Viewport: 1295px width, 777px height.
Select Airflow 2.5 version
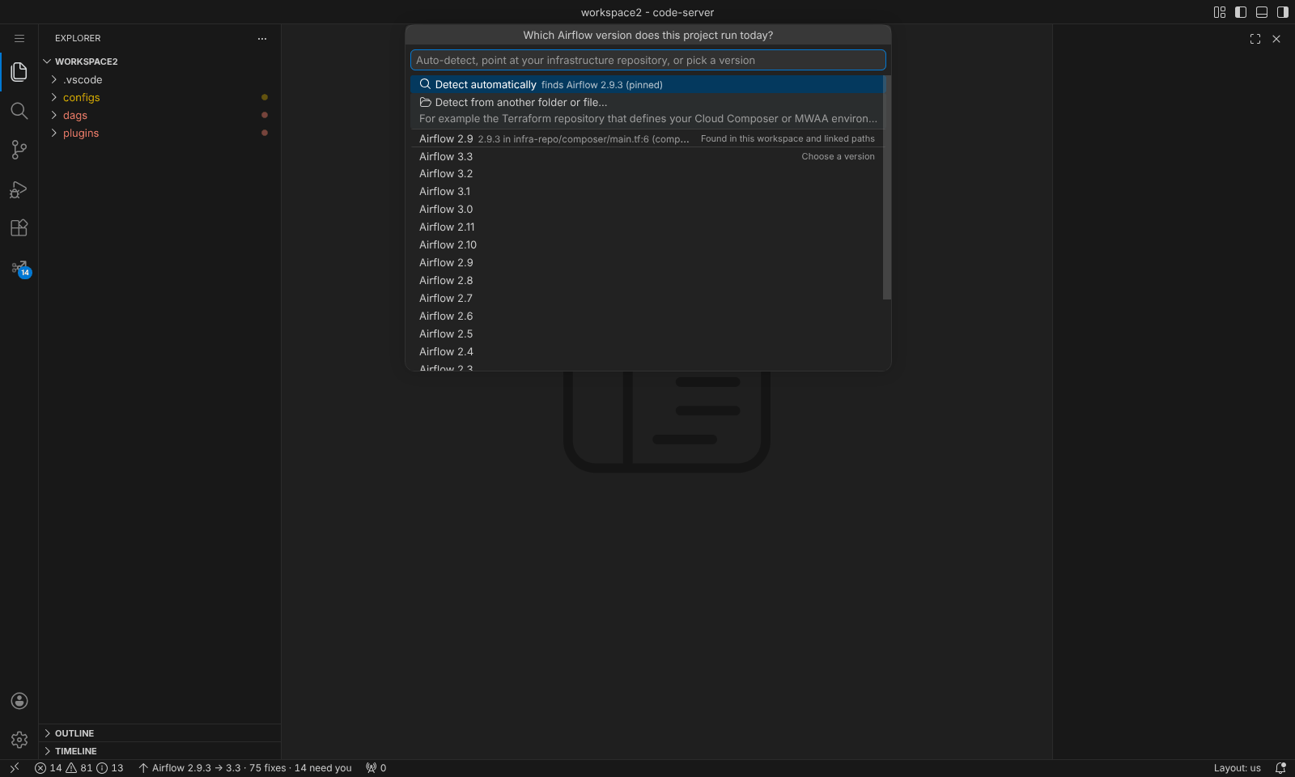point(646,334)
